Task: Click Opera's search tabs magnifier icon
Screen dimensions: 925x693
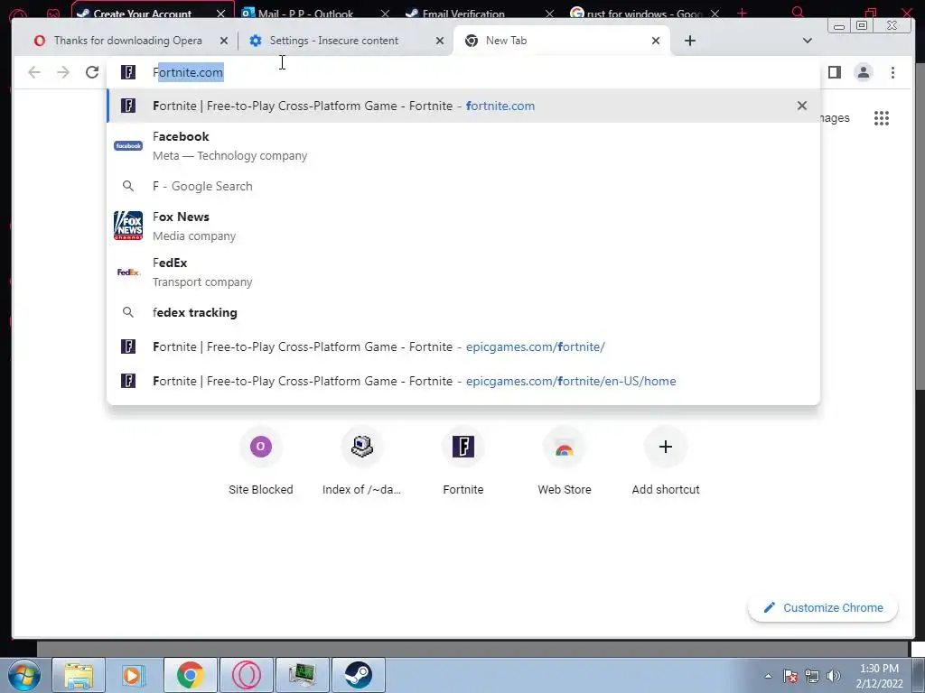Action: click(x=798, y=12)
